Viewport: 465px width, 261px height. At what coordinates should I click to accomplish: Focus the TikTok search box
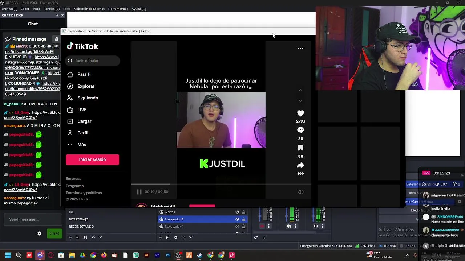(x=93, y=61)
